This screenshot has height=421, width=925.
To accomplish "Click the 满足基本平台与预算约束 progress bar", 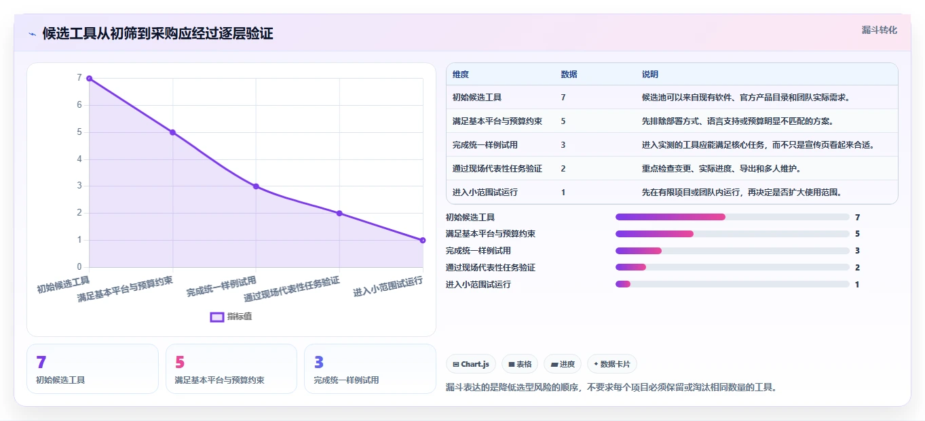I will [732, 234].
